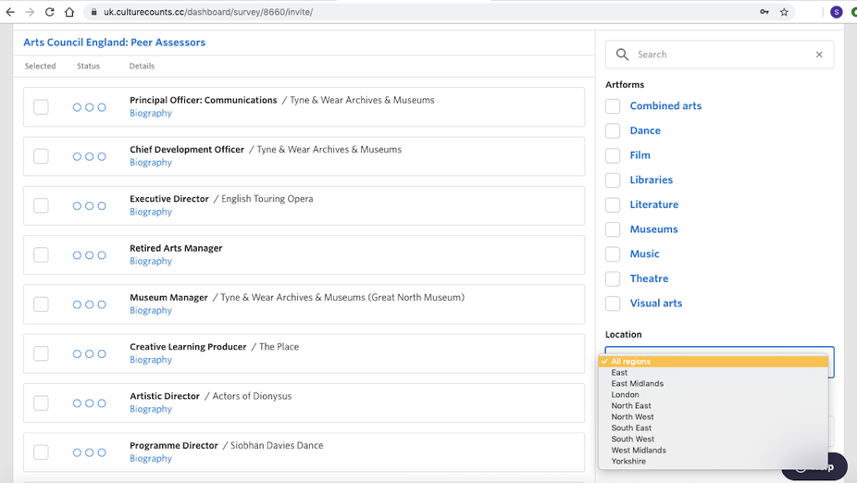The width and height of the screenshot is (857, 483).
Task: Open Biography for Chief Development Officer
Action: (x=151, y=162)
